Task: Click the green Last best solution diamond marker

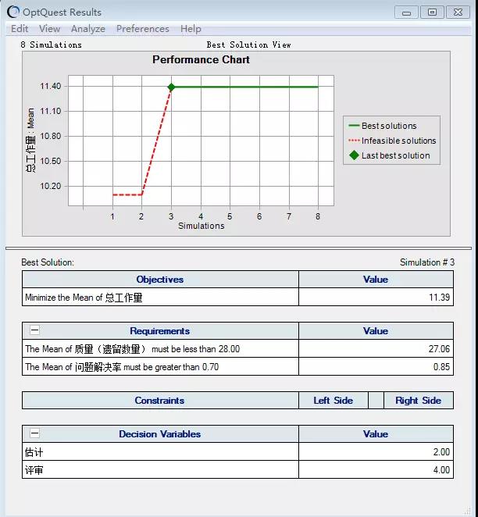Action: pyautogui.click(x=171, y=87)
